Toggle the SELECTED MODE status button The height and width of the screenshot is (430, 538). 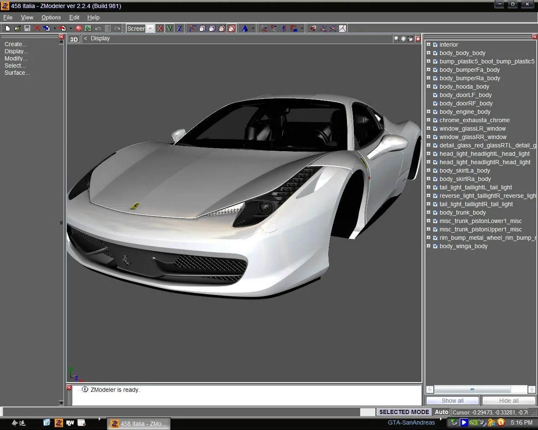point(404,412)
